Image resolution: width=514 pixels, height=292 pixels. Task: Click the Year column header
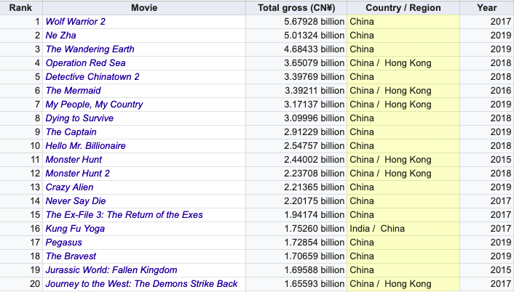coord(486,8)
